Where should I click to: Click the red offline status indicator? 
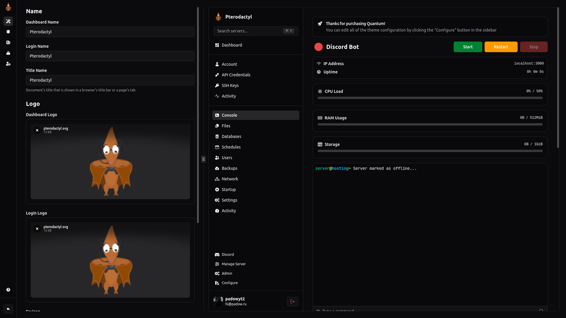click(319, 47)
